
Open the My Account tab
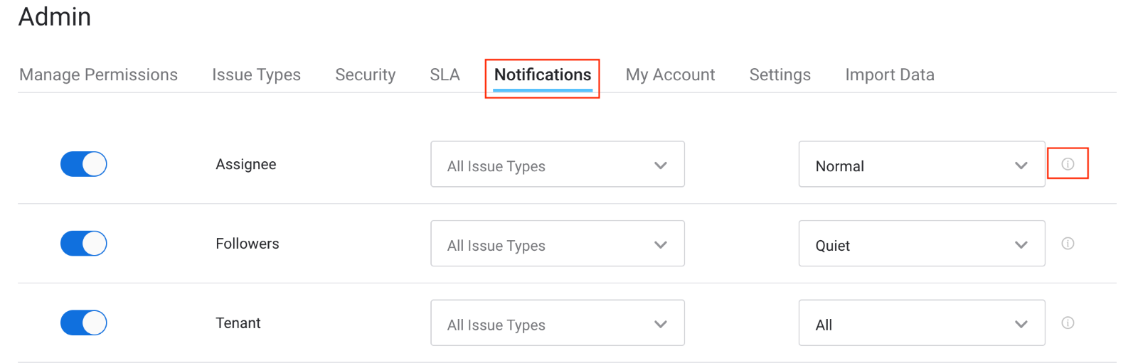[670, 75]
